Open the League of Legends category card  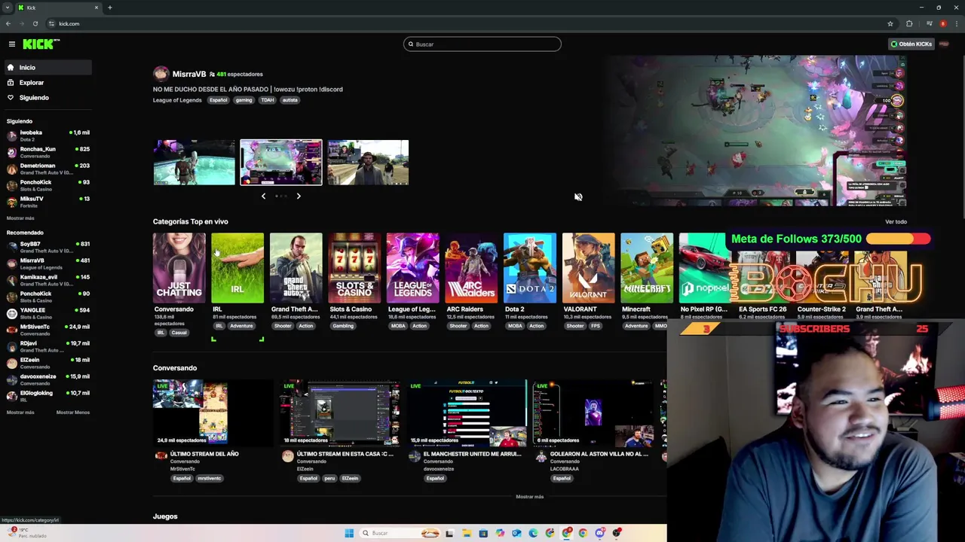[x=412, y=268]
